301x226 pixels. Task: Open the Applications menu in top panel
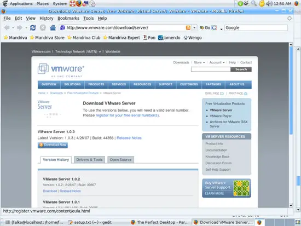click(x=21, y=3)
